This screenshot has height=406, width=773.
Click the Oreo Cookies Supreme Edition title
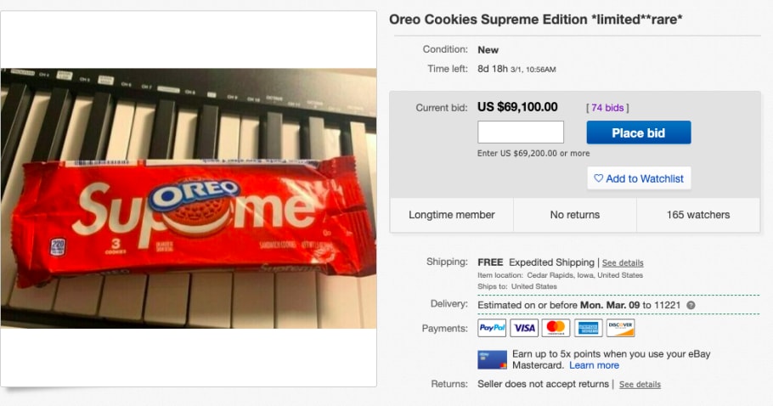[535, 20]
